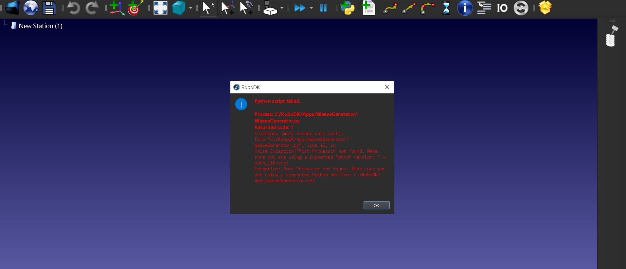
Task: Click the 'Python script failed.' message
Action: click(277, 101)
